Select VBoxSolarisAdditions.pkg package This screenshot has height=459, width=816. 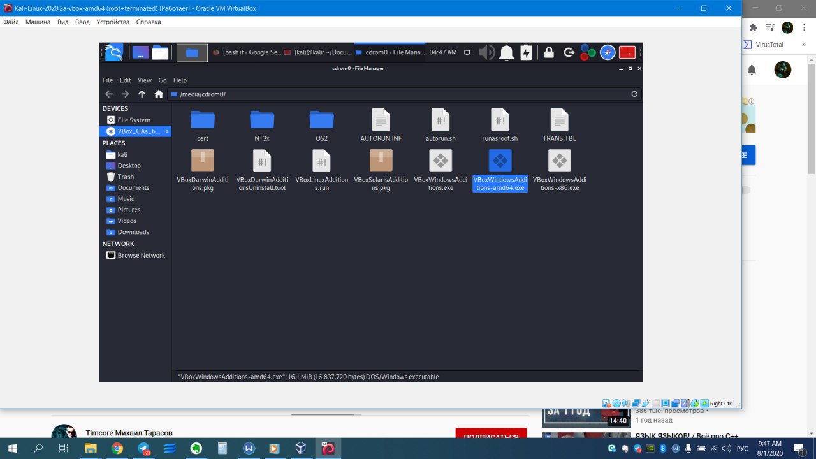381,170
